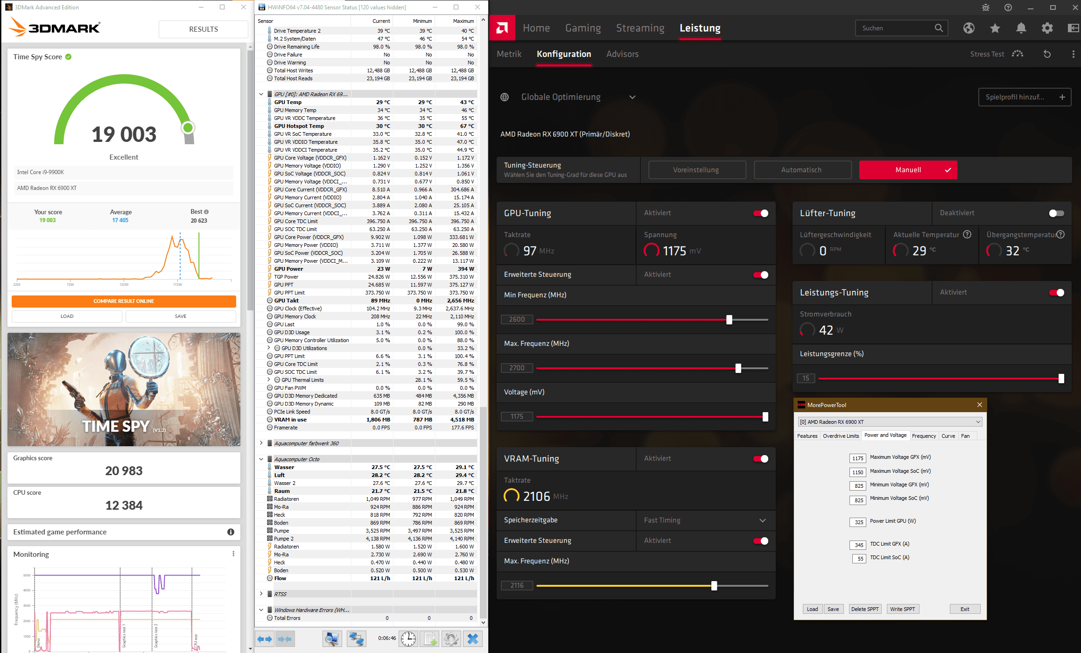
Task: Click HWiNFO blue X close sensors icon
Action: [473, 639]
